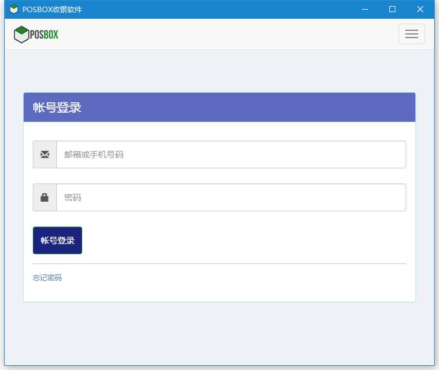Open the hamburger navigation menu
This screenshot has height=370, width=439.
tap(411, 34)
